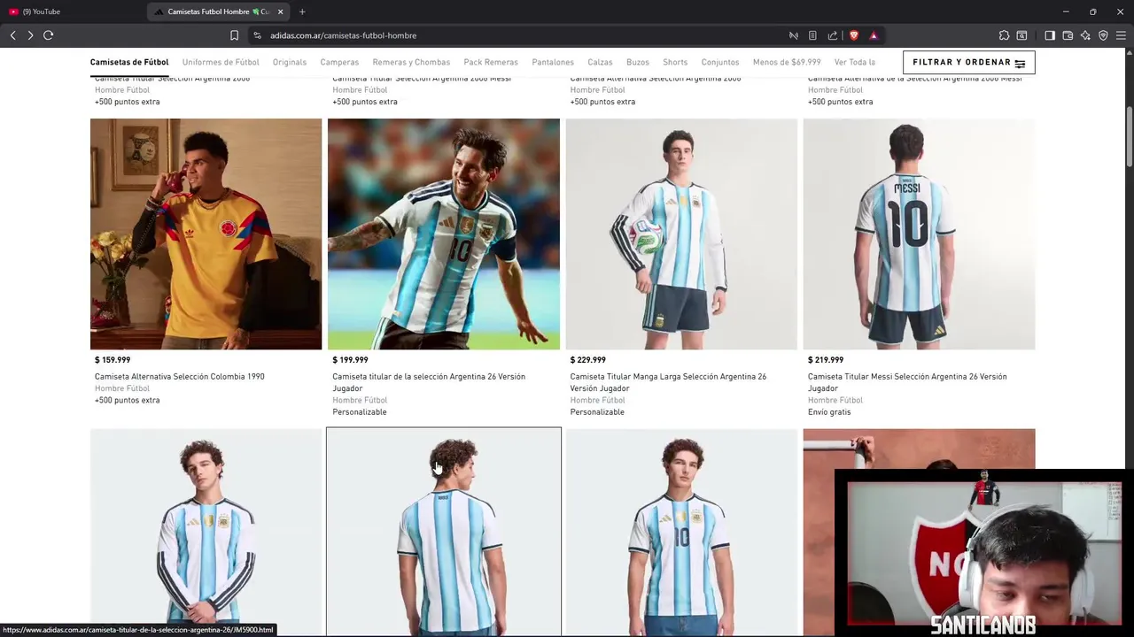
Task: Open the highlighted Argentina jersey back view photo
Action: point(444,533)
